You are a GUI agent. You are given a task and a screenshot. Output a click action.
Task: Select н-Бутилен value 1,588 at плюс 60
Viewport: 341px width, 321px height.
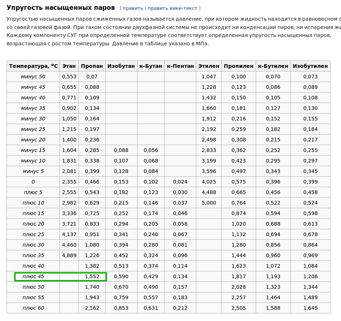(x=273, y=308)
